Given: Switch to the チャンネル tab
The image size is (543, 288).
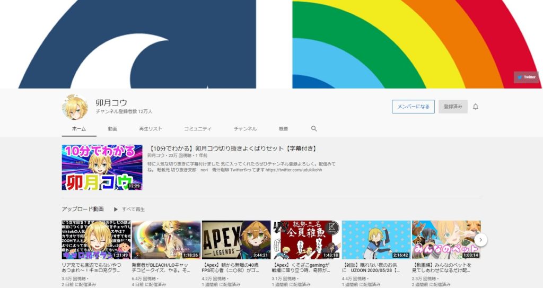Looking at the screenshot, I should 245,128.
